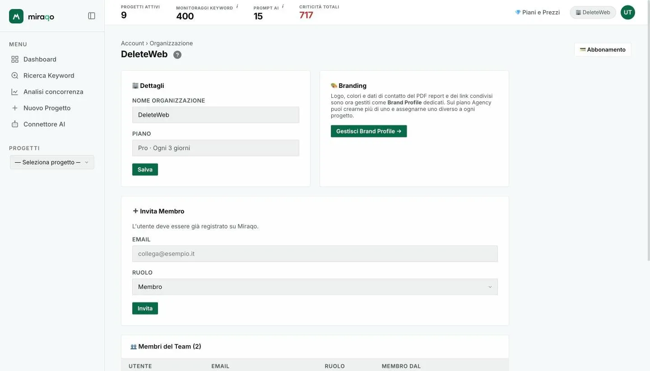Click the Dashboard grid icon
This screenshot has height=371, width=650.
coord(15,59)
